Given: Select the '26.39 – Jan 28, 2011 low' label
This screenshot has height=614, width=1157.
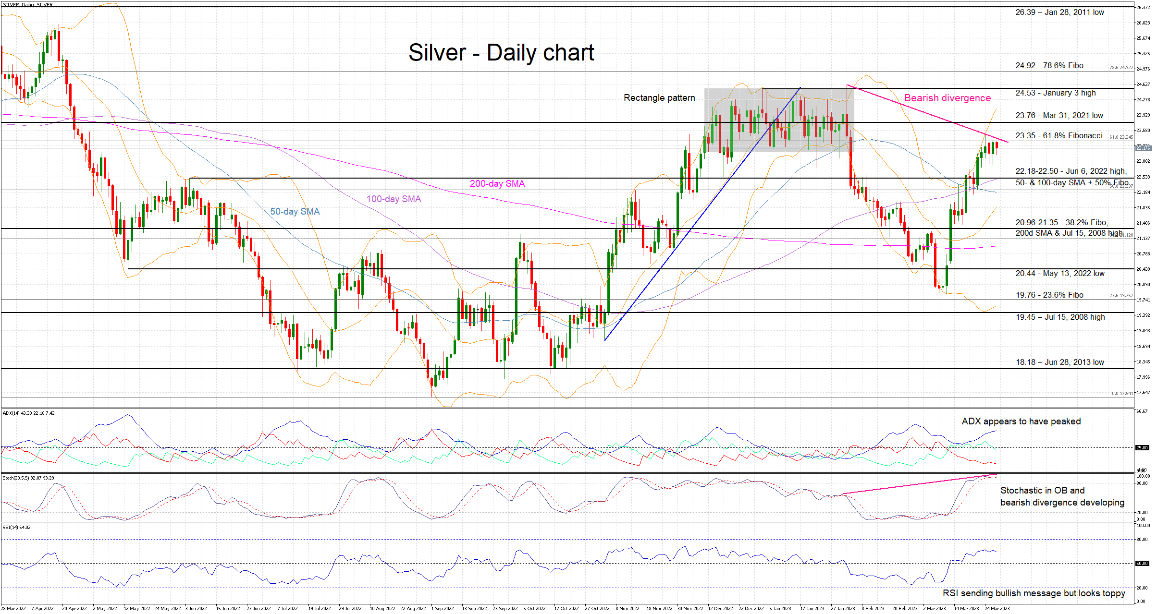Looking at the screenshot, I should 1059,12.
